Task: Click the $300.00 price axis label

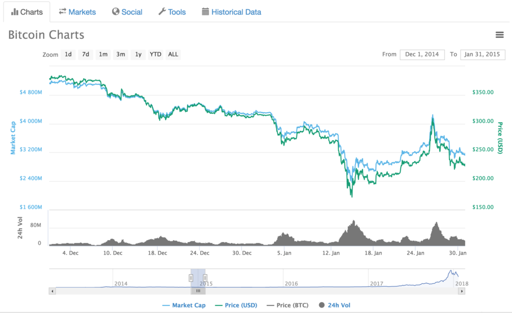Action: tap(483, 121)
